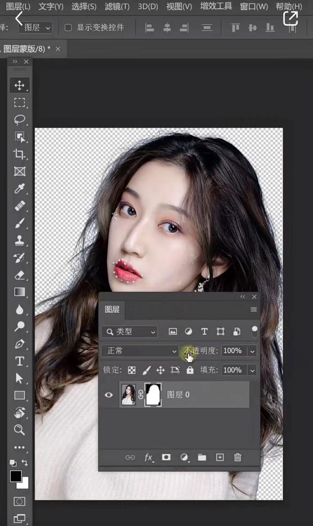Image resolution: width=313 pixels, height=526 pixels.
Task: Select the Move tool
Action: tap(20, 85)
